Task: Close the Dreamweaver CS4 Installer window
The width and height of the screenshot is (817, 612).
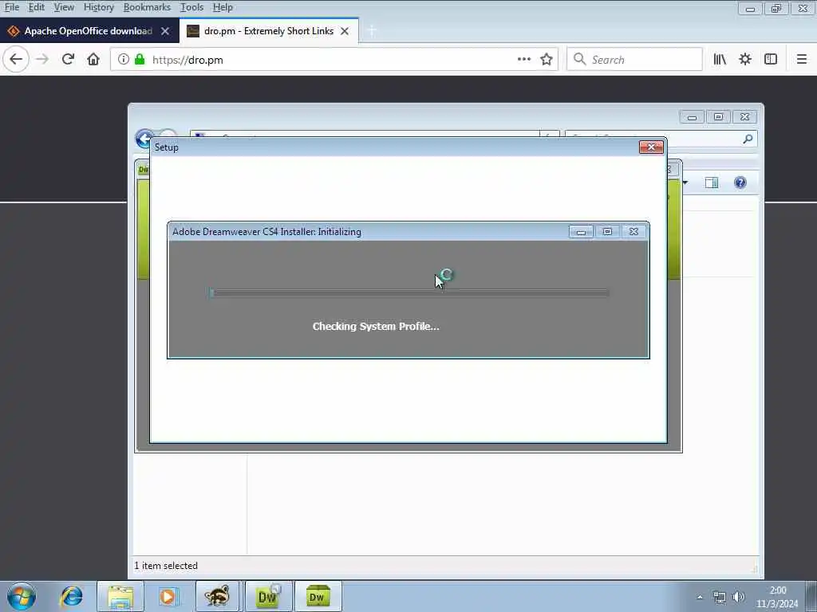Action: click(x=633, y=232)
